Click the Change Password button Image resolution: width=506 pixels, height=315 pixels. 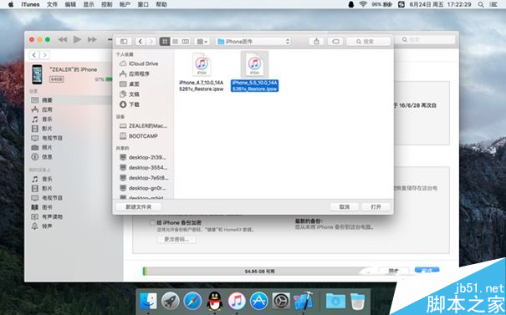point(176,239)
